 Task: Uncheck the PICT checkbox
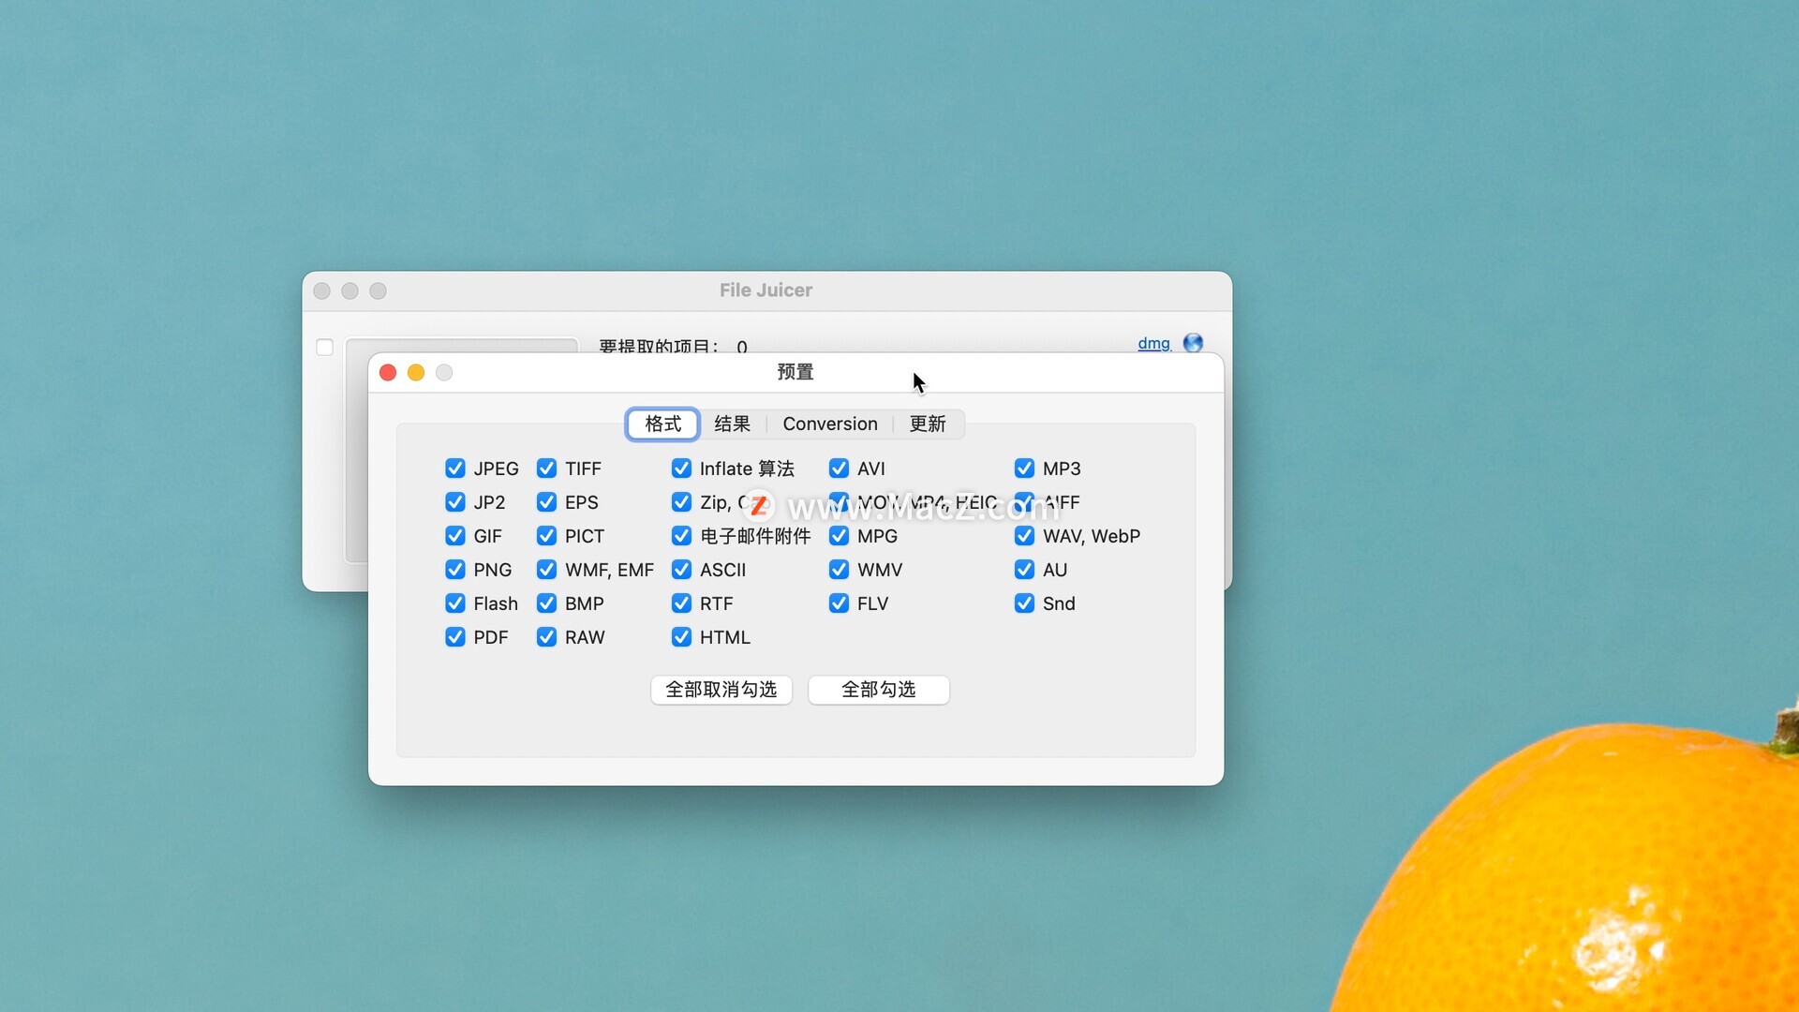point(547,536)
